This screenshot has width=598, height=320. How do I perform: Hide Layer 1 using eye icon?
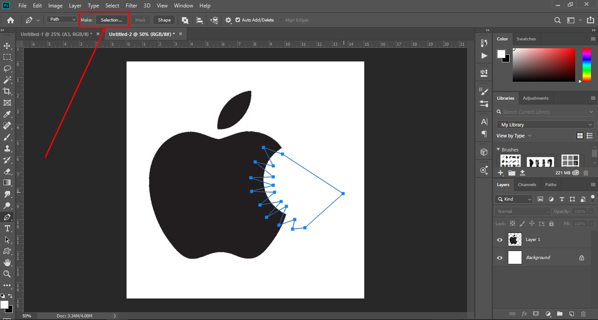click(x=500, y=240)
